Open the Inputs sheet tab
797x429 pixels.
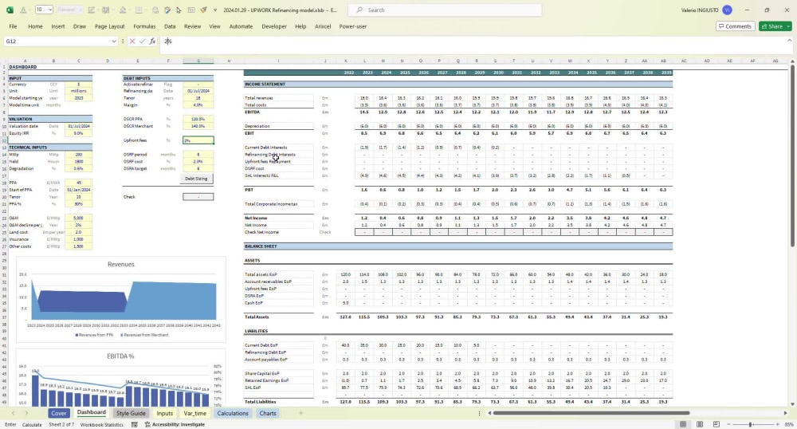tap(164, 413)
